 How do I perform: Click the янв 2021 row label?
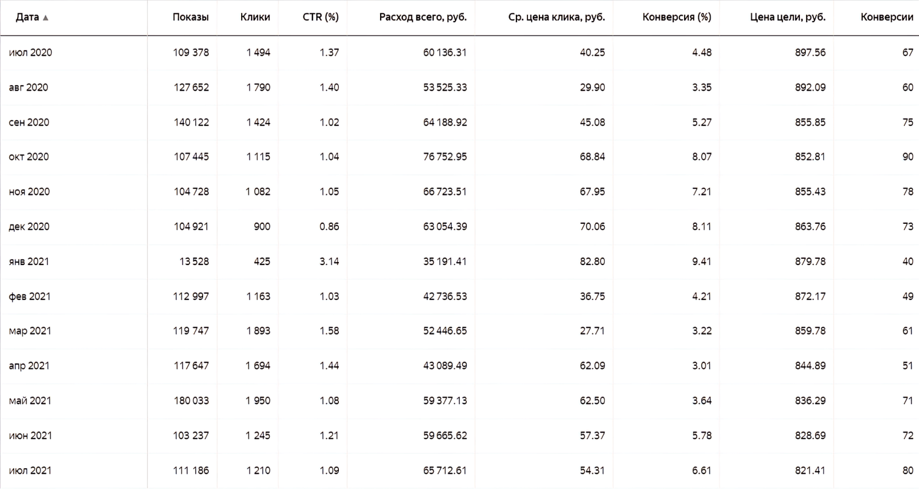coord(29,262)
